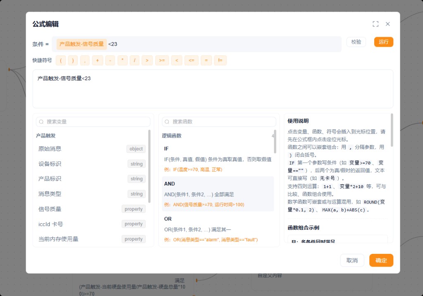Focus the formula text editing area

tap(213, 89)
